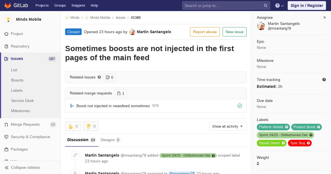Viewport: 331px width, 174px height.
Task: Open merge request Boost not injected in newsfeed
Action: pos(113,106)
